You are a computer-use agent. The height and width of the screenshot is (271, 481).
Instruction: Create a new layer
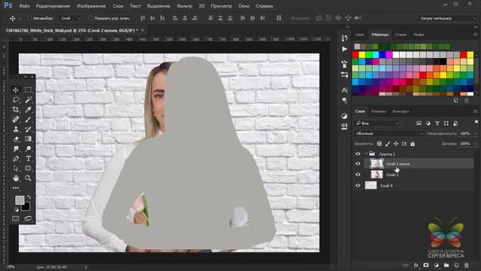(x=456, y=265)
